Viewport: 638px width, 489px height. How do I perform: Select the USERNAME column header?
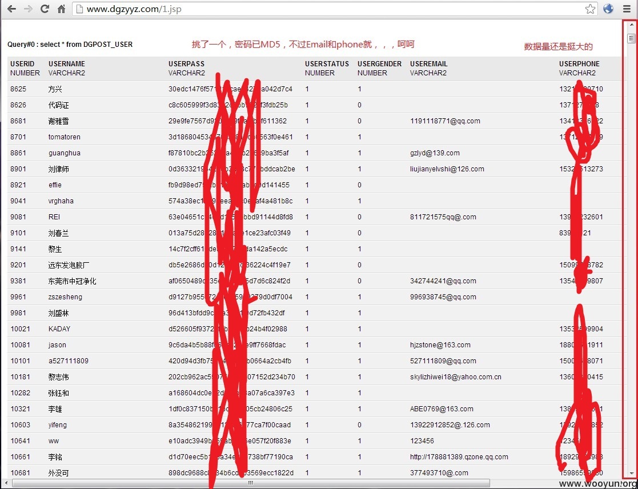[x=67, y=64]
